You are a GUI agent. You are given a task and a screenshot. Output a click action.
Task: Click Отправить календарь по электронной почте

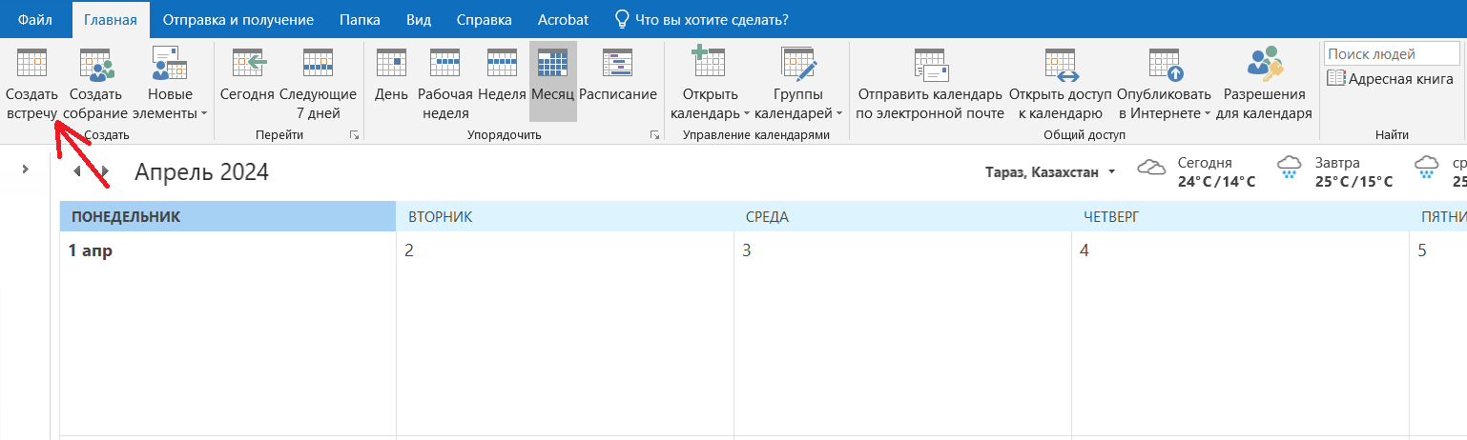pyautogui.click(x=929, y=65)
